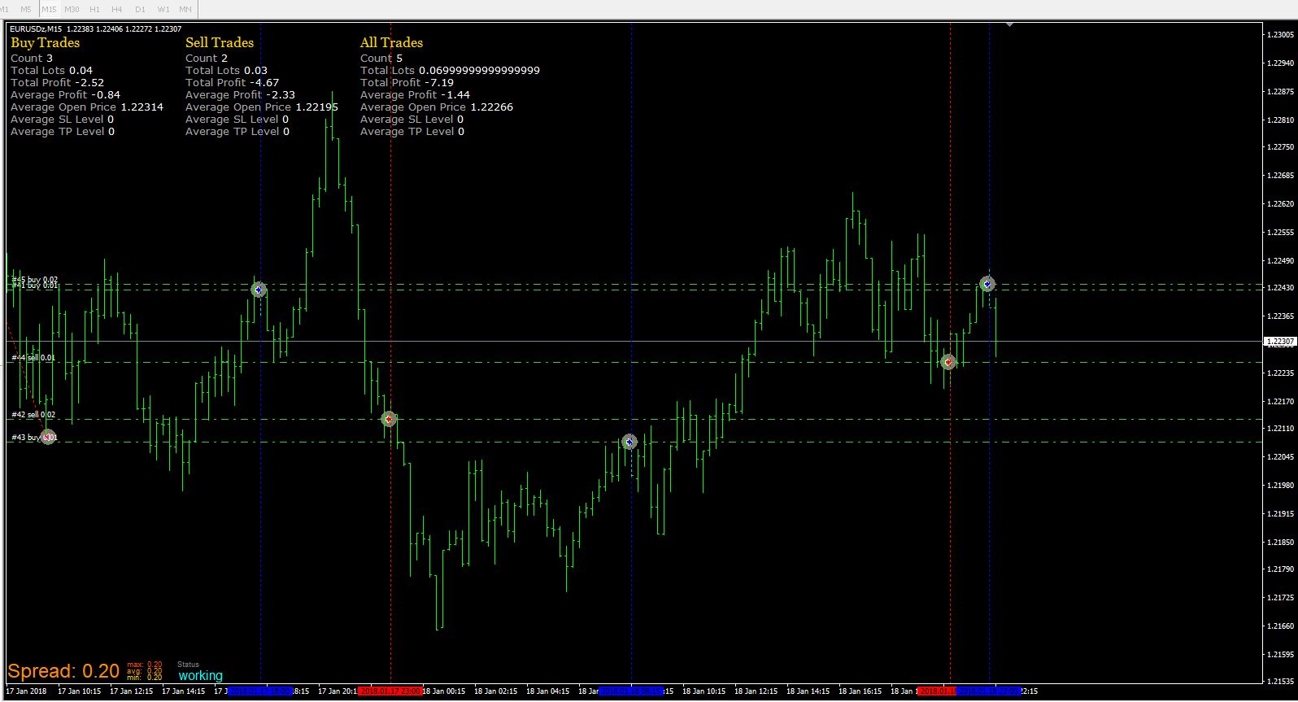Choose the W1 weekly timeframe
The height and width of the screenshot is (702, 1298).
163,9
